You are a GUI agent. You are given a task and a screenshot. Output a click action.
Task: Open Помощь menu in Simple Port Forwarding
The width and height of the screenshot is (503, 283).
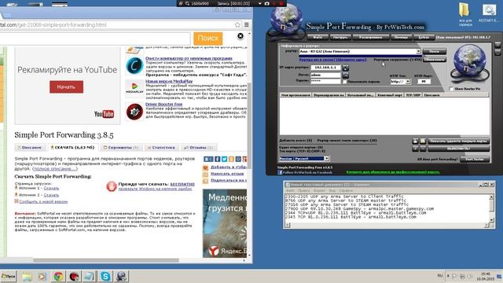click(x=401, y=37)
